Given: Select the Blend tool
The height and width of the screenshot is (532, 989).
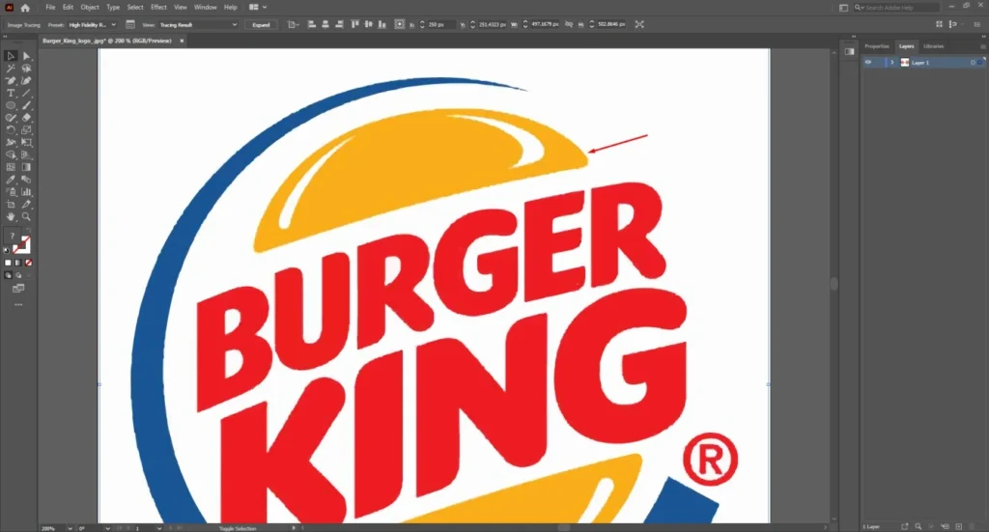Looking at the screenshot, I should (26, 180).
